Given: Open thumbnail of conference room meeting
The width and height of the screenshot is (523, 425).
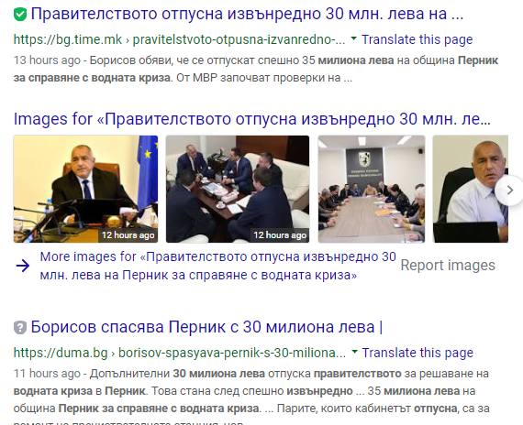Looking at the screenshot, I should coord(372,189).
